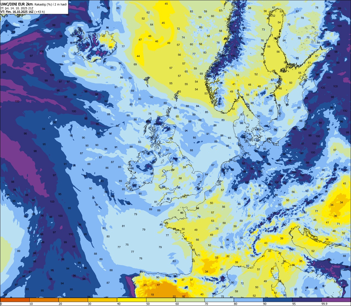Click the 20–30% legend color segment
This screenshot has width=351, height=306.
73,300
